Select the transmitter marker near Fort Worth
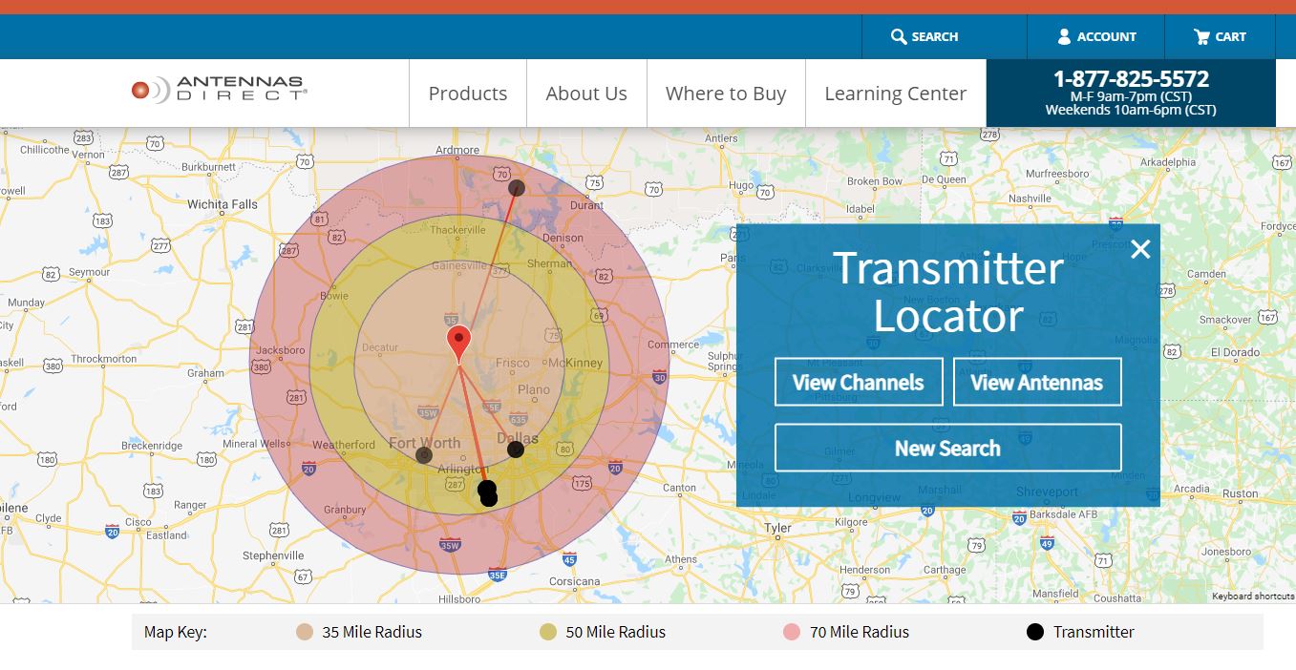 424,455
